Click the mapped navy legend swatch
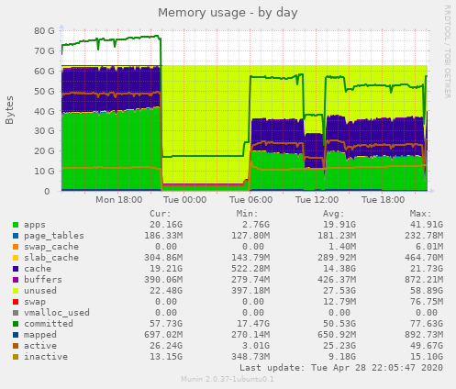The height and width of the screenshot is (389, 456). point(16,335)
